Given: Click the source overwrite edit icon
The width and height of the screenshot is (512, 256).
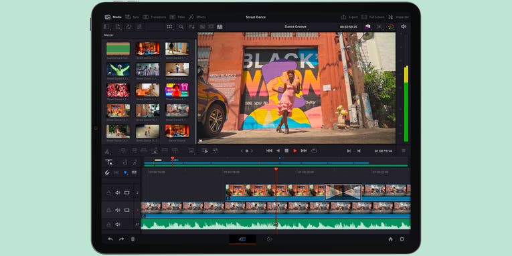Looking at the screenshot, I should pos(175,150).
